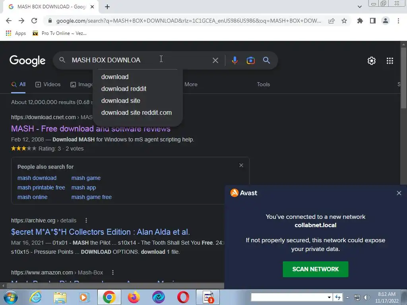Switch to Chrome taskbar icon
Image resolution: width=407 pixels, height=305 pixels.
109,297
